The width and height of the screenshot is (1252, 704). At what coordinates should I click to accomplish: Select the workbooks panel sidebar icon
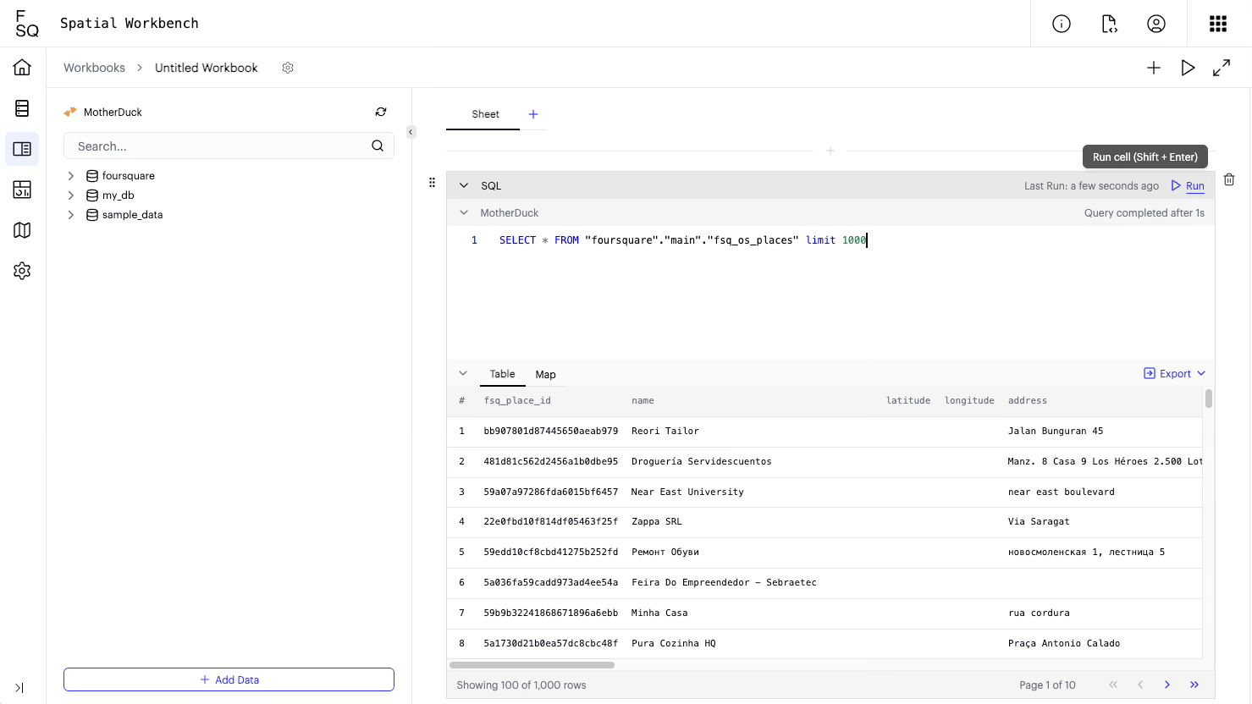[22, 149]
